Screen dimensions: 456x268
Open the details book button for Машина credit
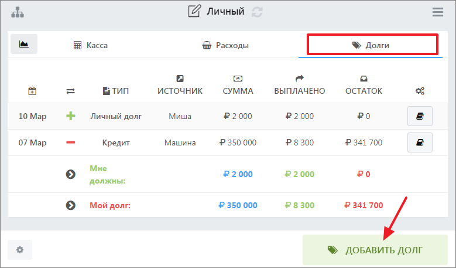pyautogui.click(x=420, y=143)
